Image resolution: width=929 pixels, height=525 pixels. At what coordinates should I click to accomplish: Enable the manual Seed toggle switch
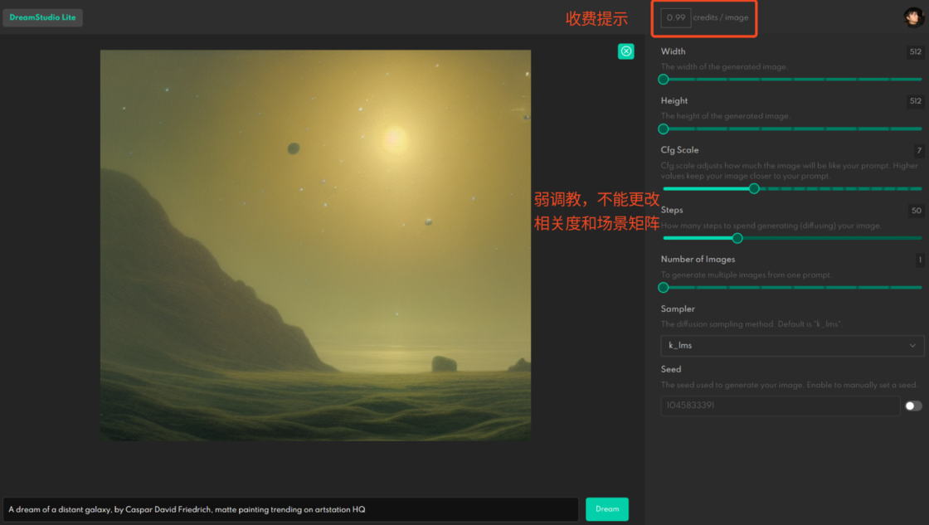tap(912, 406)
